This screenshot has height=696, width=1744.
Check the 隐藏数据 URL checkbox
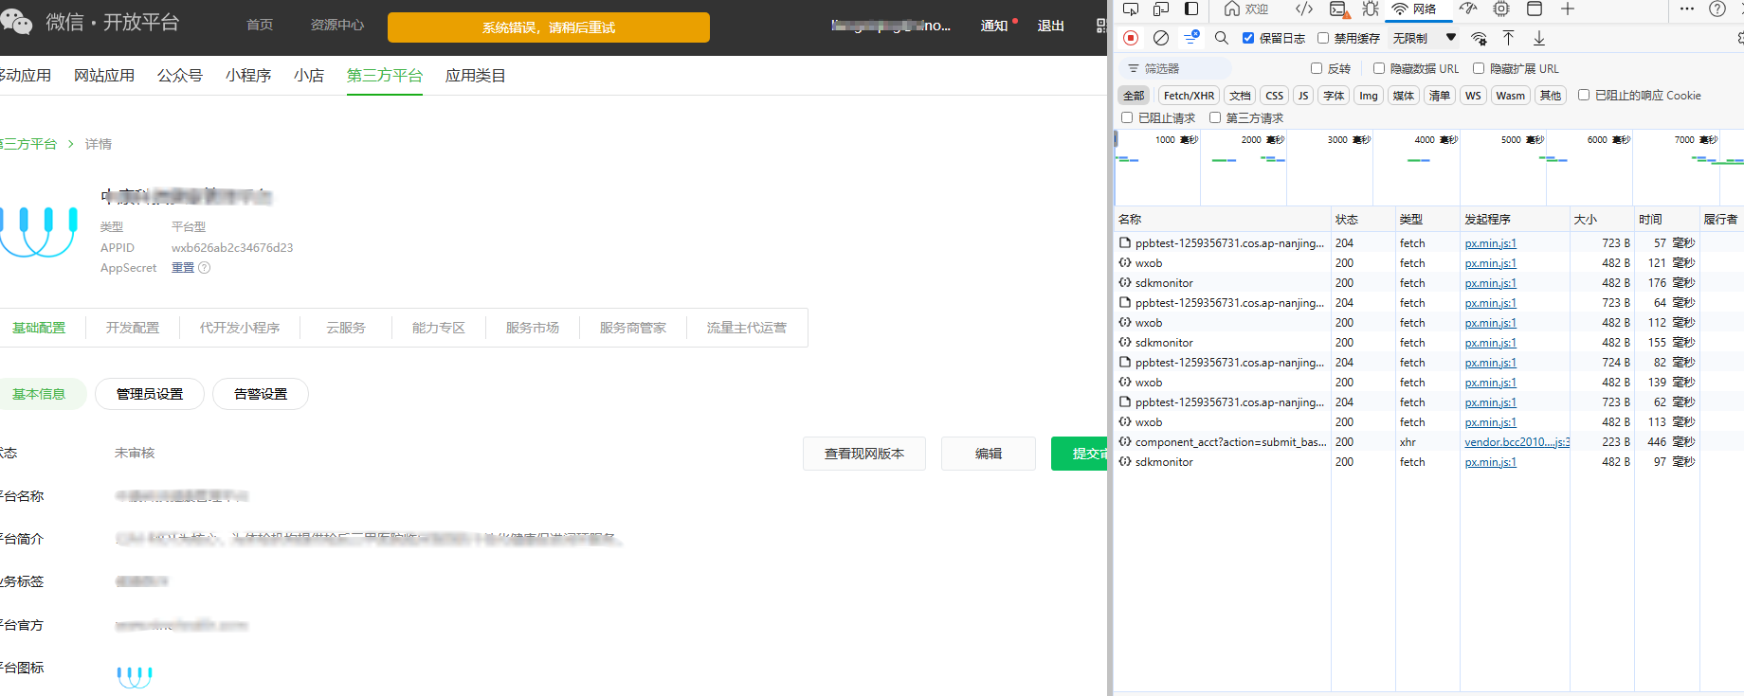point(1379,68)
